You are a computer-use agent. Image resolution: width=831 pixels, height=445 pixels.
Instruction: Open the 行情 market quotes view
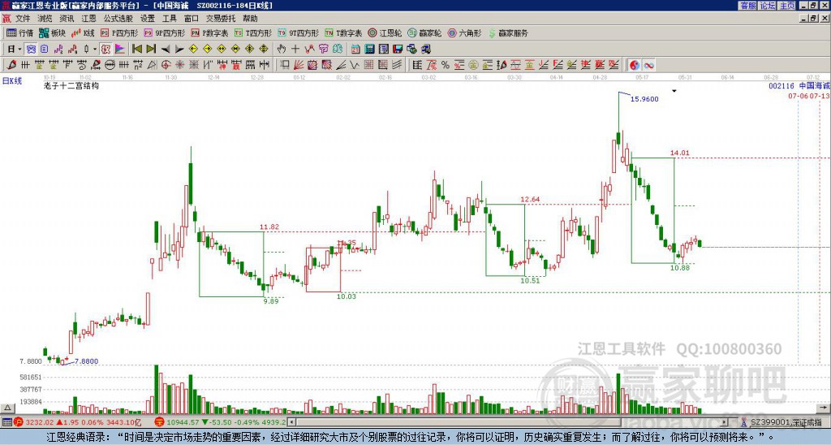tap(19, 32)
